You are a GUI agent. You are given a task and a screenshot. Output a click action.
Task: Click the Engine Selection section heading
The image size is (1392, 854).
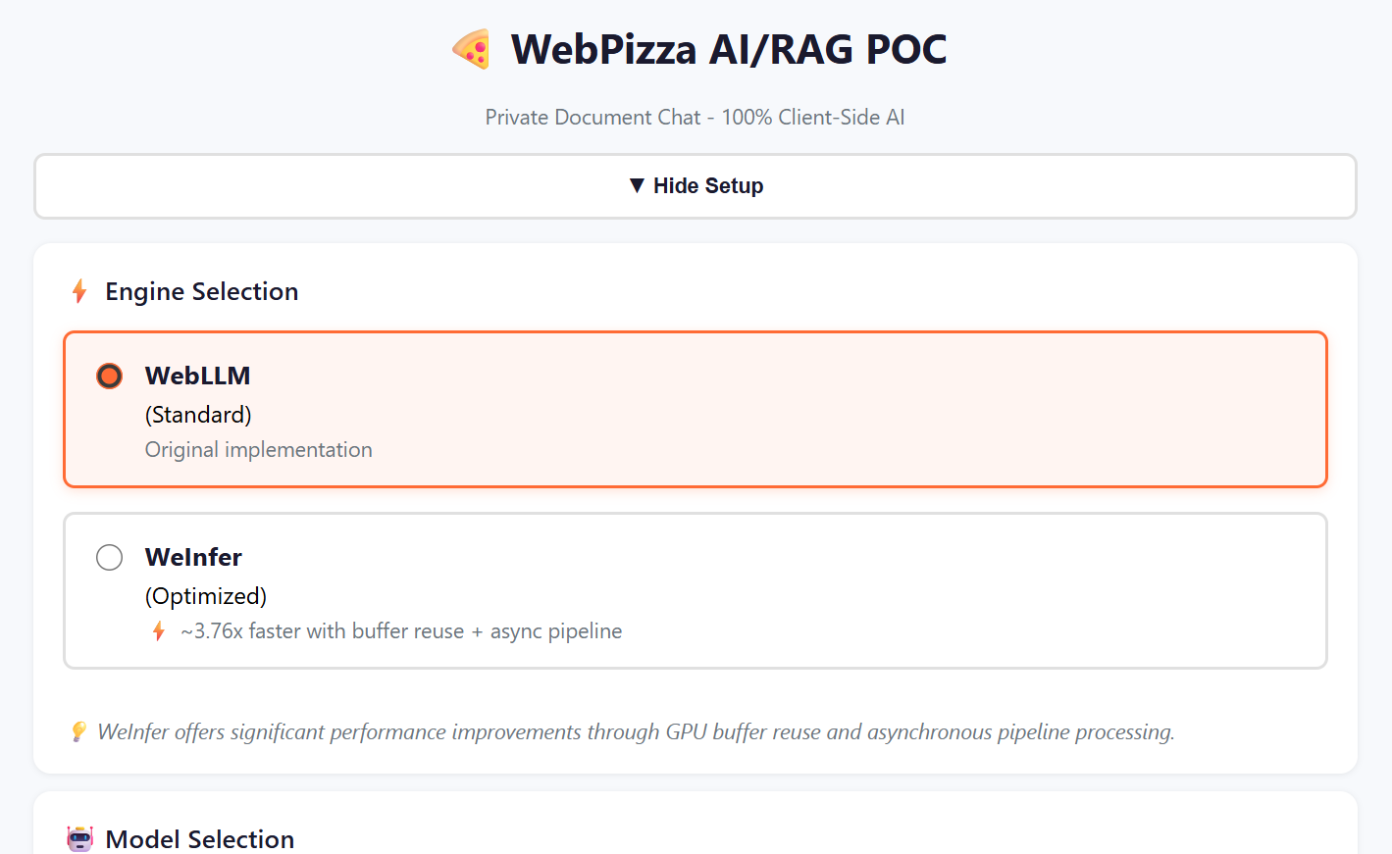pyautogui.click(x=201, y=291)
